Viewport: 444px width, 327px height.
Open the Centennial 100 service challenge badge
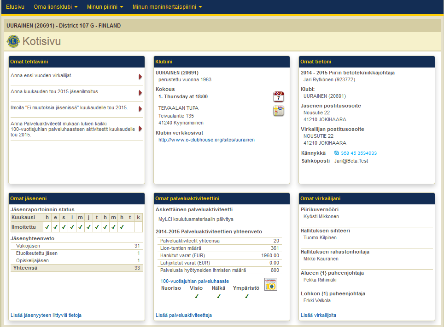(x=271, y=284)
